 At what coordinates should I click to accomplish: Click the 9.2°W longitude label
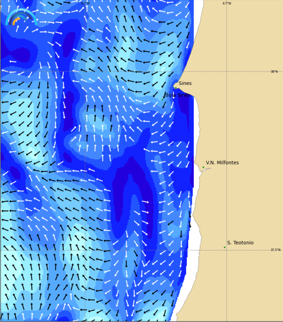(85, 3)
